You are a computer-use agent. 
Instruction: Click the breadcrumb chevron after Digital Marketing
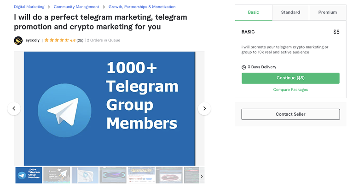(x=49, y=7)
